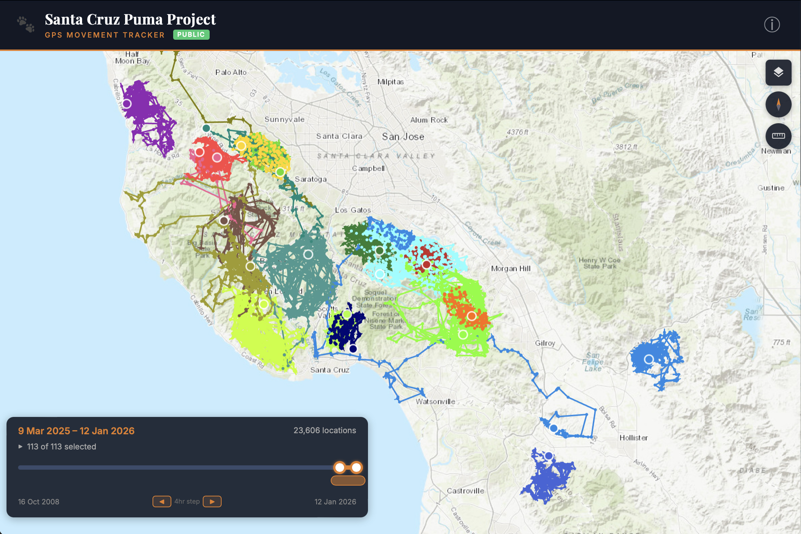Click the right time slider handle
Screen dimensions: 801x534
tap(356, 468)
